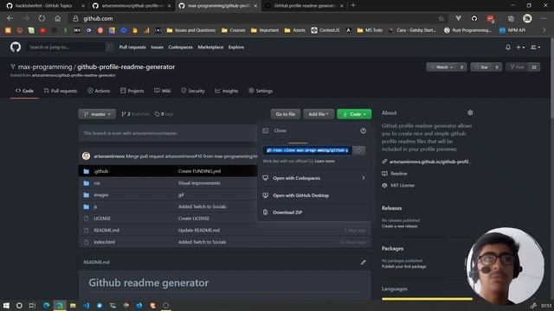The height and width of the screenshot is (311, 554).
Task: Open the Windows Start menu
Action: click(6, 305)
